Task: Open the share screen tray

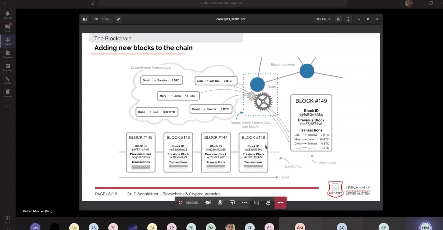Action: [x=232, y=203]
